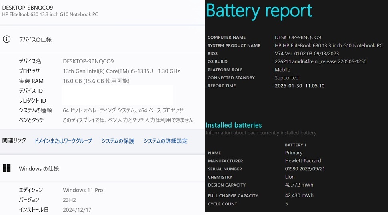Click the Information about each currently installed battery caption
This screenshot has width=388, height=215.
[x=261, y=133]
